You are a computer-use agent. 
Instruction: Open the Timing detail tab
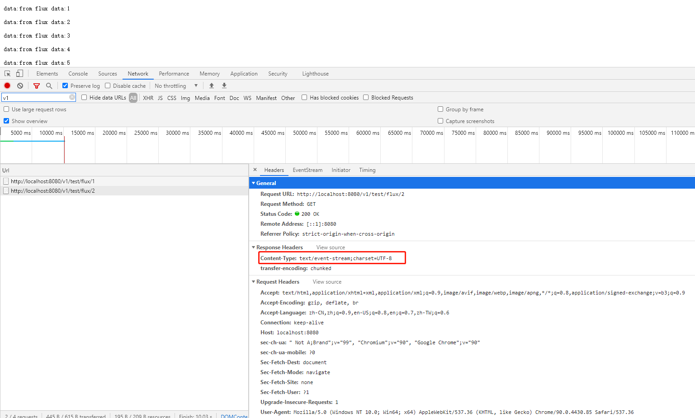367,170
